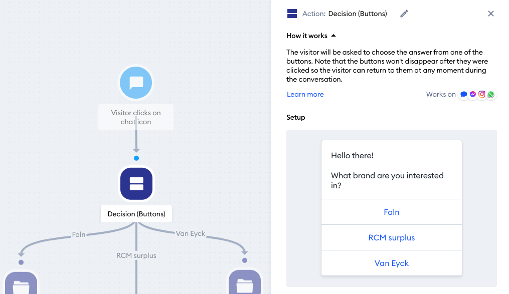Click the blue connector dot above Decision node
Image resolution: width=509 pixels, height=294 pixels.
[x=136, y=158]
